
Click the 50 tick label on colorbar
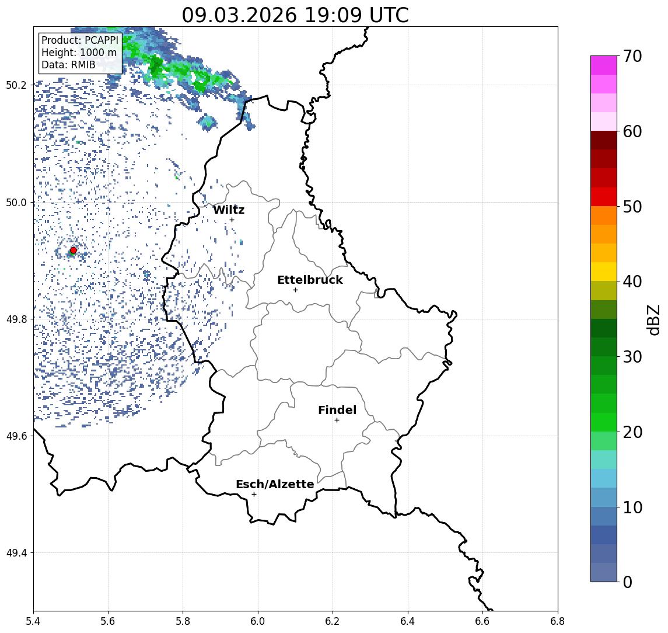pyautogui.click(x=632, y=207)
